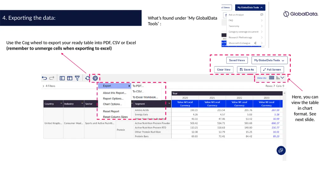
Task: Click the 2023 year column header
Action: pos(267,98)
